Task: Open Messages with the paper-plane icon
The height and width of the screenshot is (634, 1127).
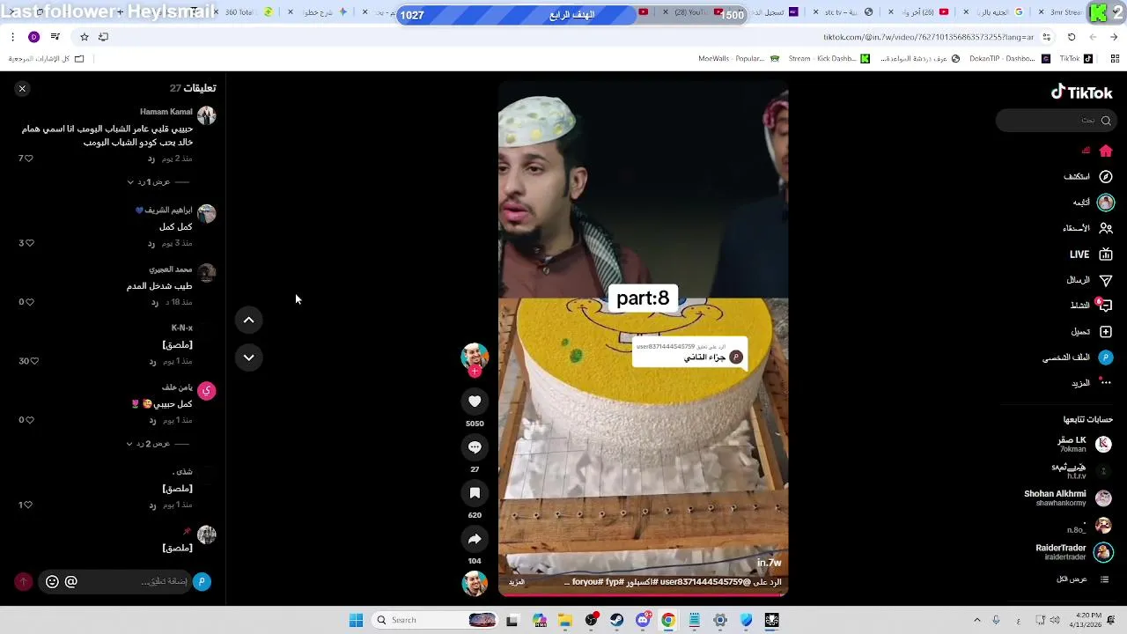Action: point(1106,280)
